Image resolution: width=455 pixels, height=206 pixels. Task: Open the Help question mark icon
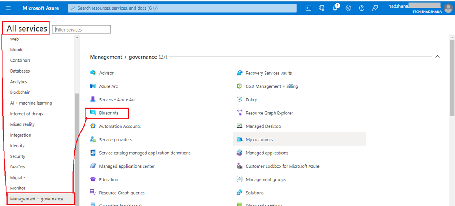click(362, 8)
